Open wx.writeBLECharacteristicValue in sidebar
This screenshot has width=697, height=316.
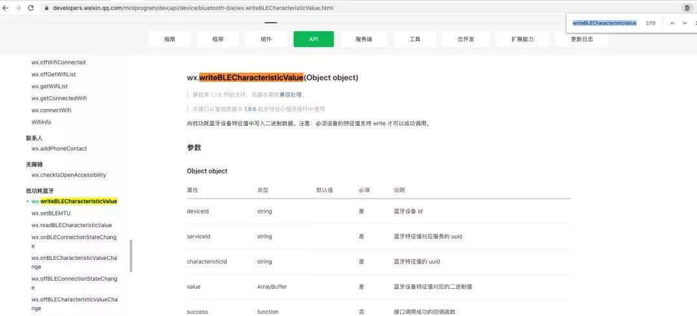point(74,201)
